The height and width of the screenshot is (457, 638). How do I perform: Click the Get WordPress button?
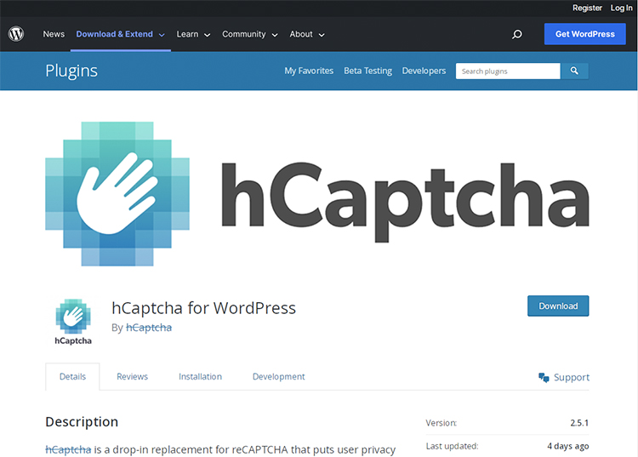[x=584, y=34]
